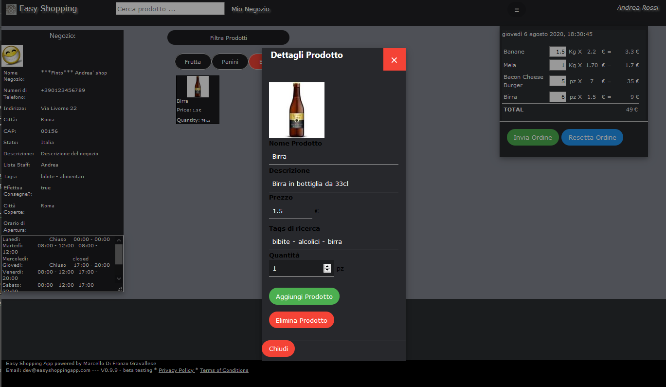The width and height of the screenshot is (666, 387).
Task: Go to Mio Negozio
Action: click(251, 9)
